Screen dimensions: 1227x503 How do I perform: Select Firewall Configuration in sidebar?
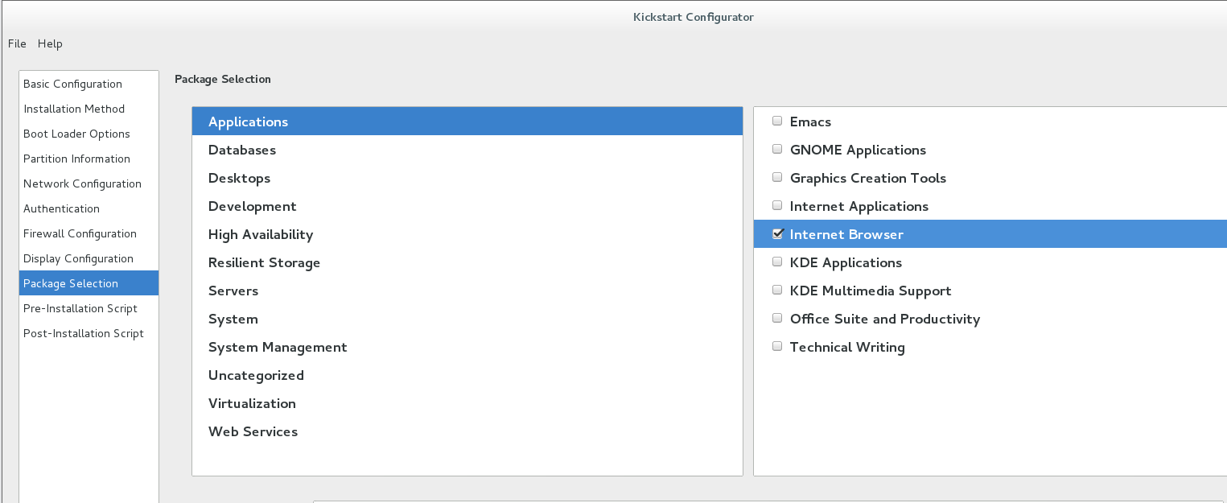coord(80,233)
